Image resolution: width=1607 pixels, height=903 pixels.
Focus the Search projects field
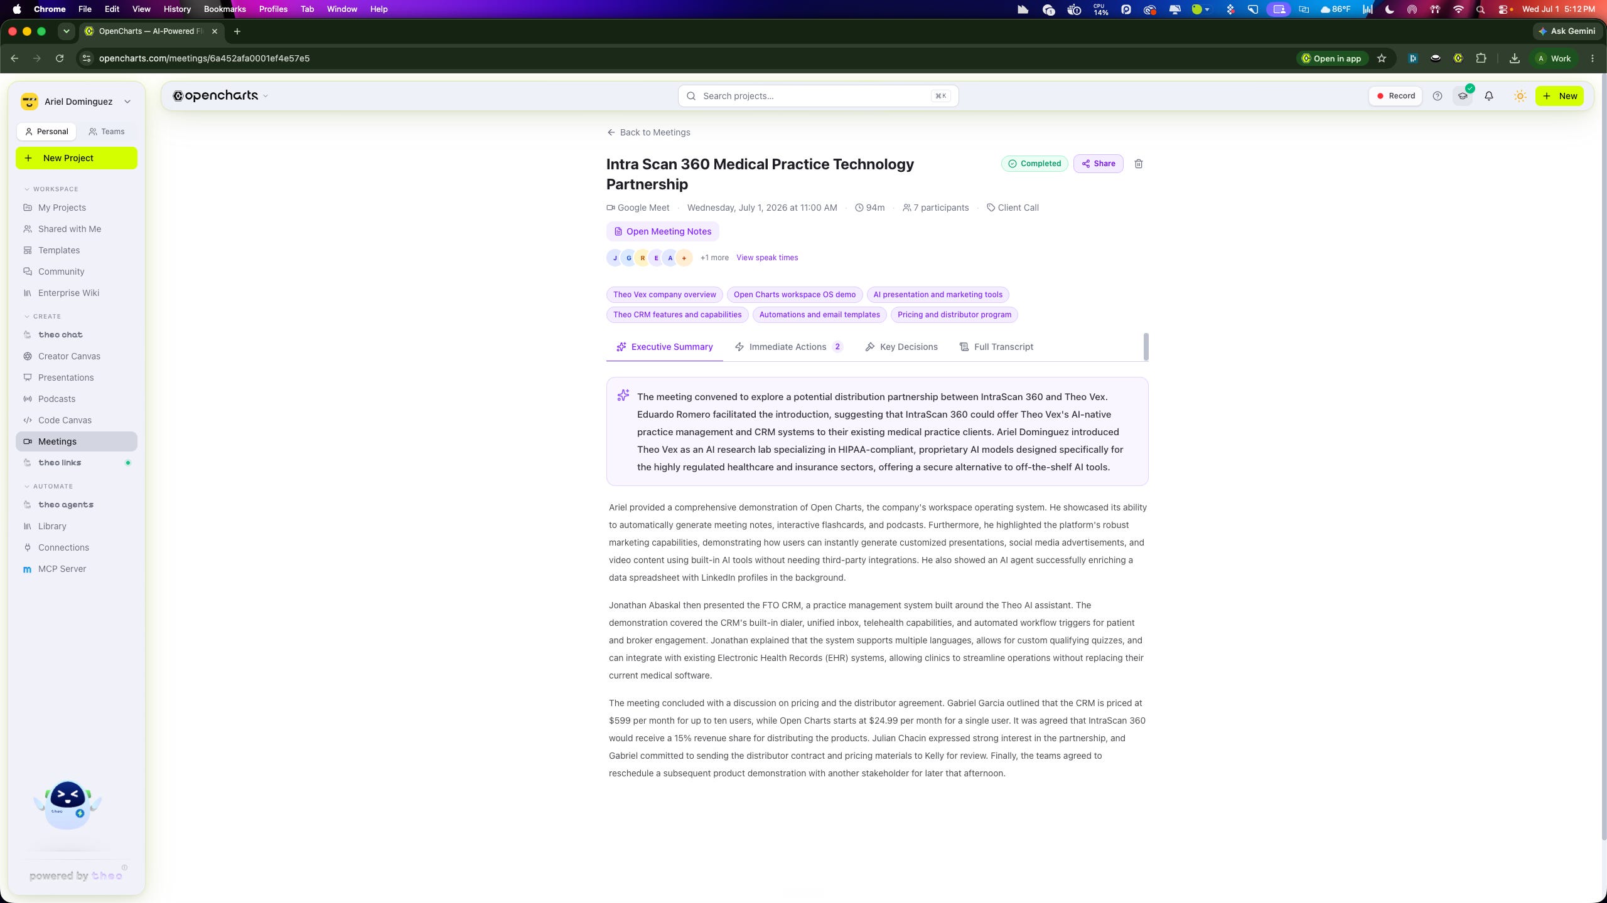[818, 96]
